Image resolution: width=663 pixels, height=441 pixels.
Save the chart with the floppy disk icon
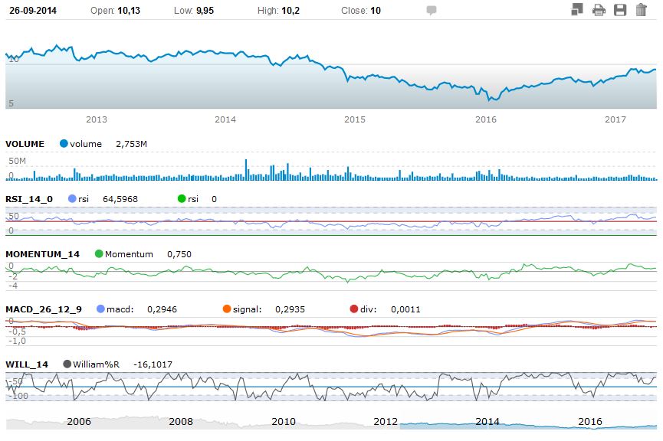pos(620,10)
